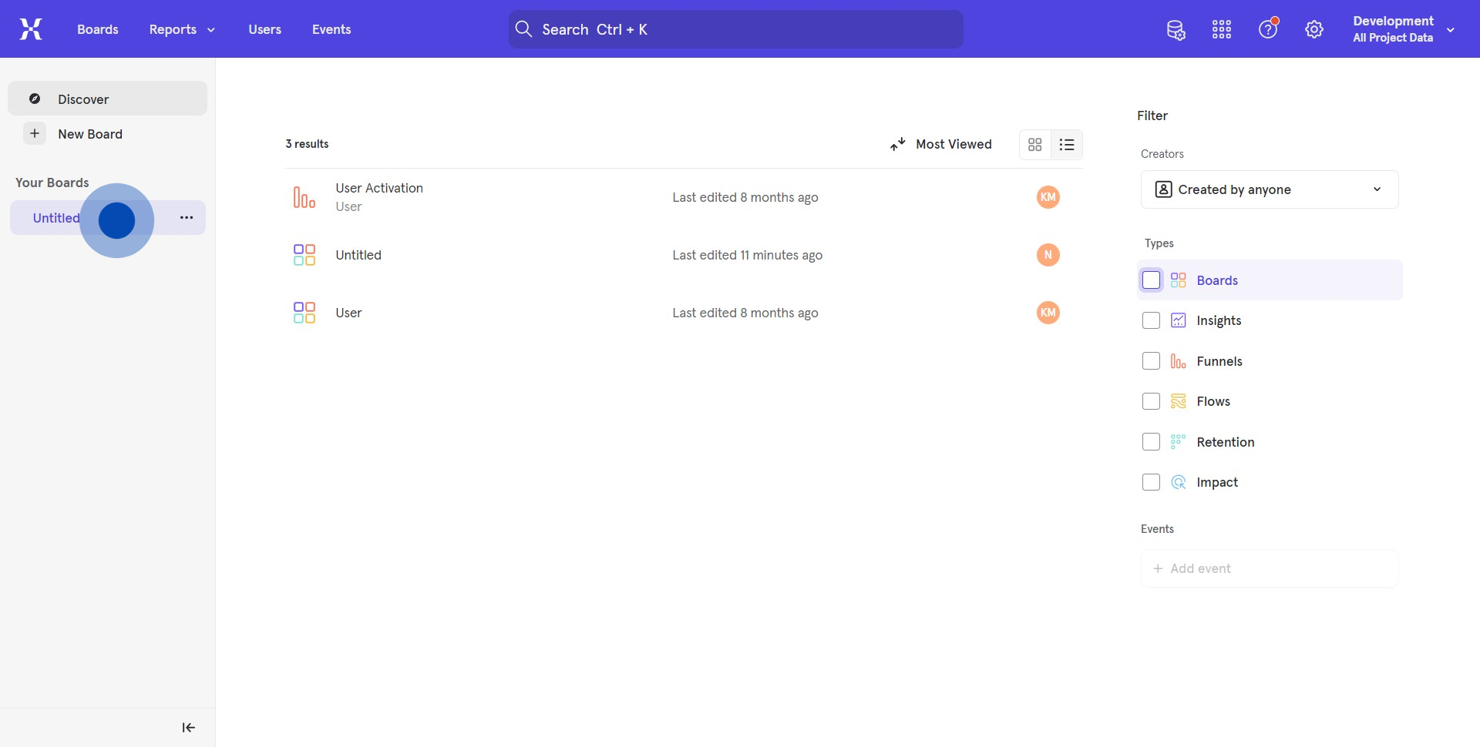Viewport: 1480px width, 747px height.
Task: Expand the Created by anyone dropdown
Action: (1270, 189)
